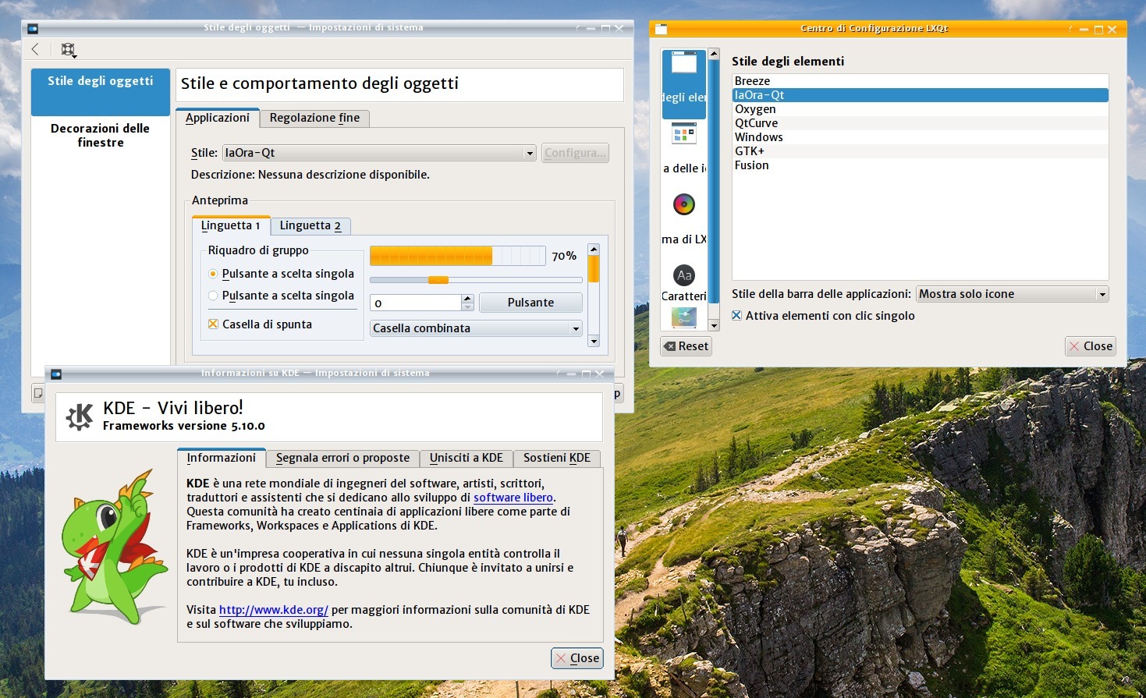Click the preview scrollbar up arrow
The width and height of the screenshot is (1146, 698).
594,250
